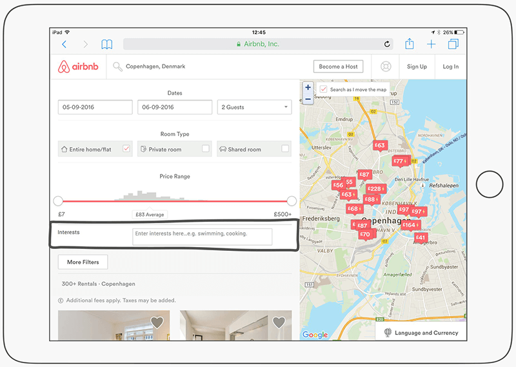Click the minimum price slider handle
Screen dimensions: 516x367
(x=58, y=201)
